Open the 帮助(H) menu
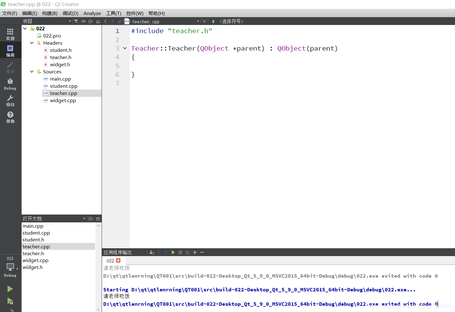This screenshot has width=455, height=312. click(x=157, y=13)
